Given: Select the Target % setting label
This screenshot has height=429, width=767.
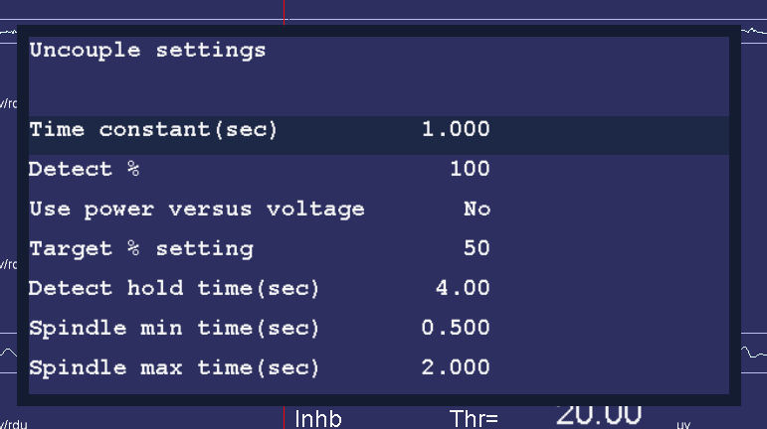Looking at the screenshot, I should [140, 249].
